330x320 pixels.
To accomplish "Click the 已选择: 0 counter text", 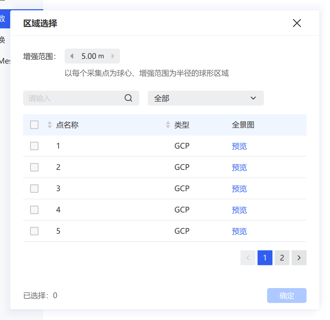I will [x=40, y=296].
